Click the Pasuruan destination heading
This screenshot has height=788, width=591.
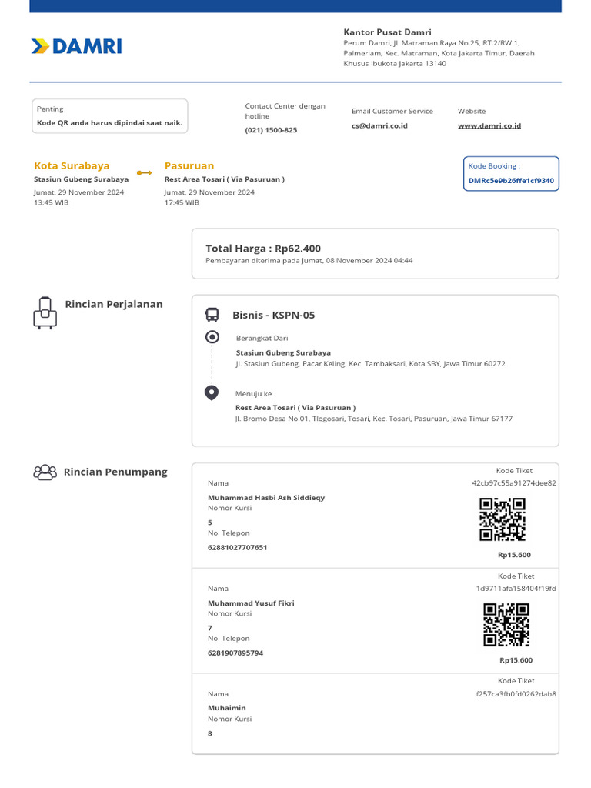pyautogui.click(x=189, y=165)
